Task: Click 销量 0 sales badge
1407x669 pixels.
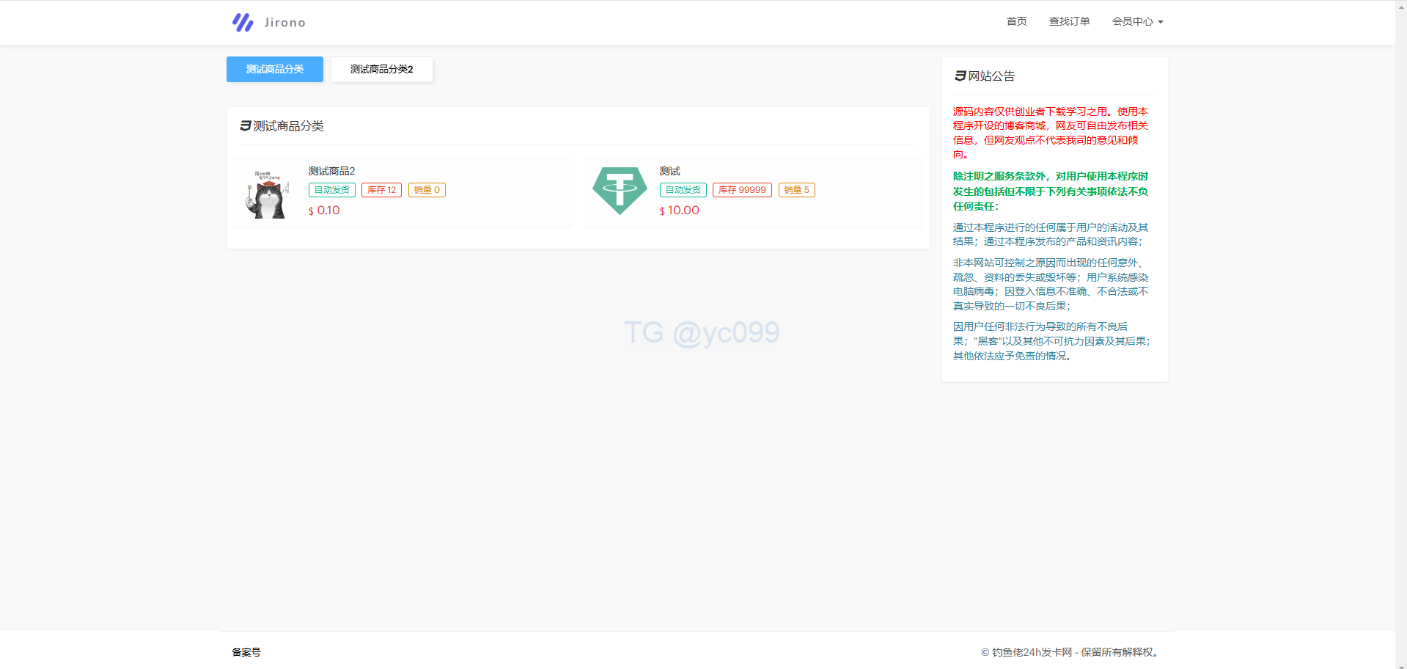Action: click(x=427, y=190)
